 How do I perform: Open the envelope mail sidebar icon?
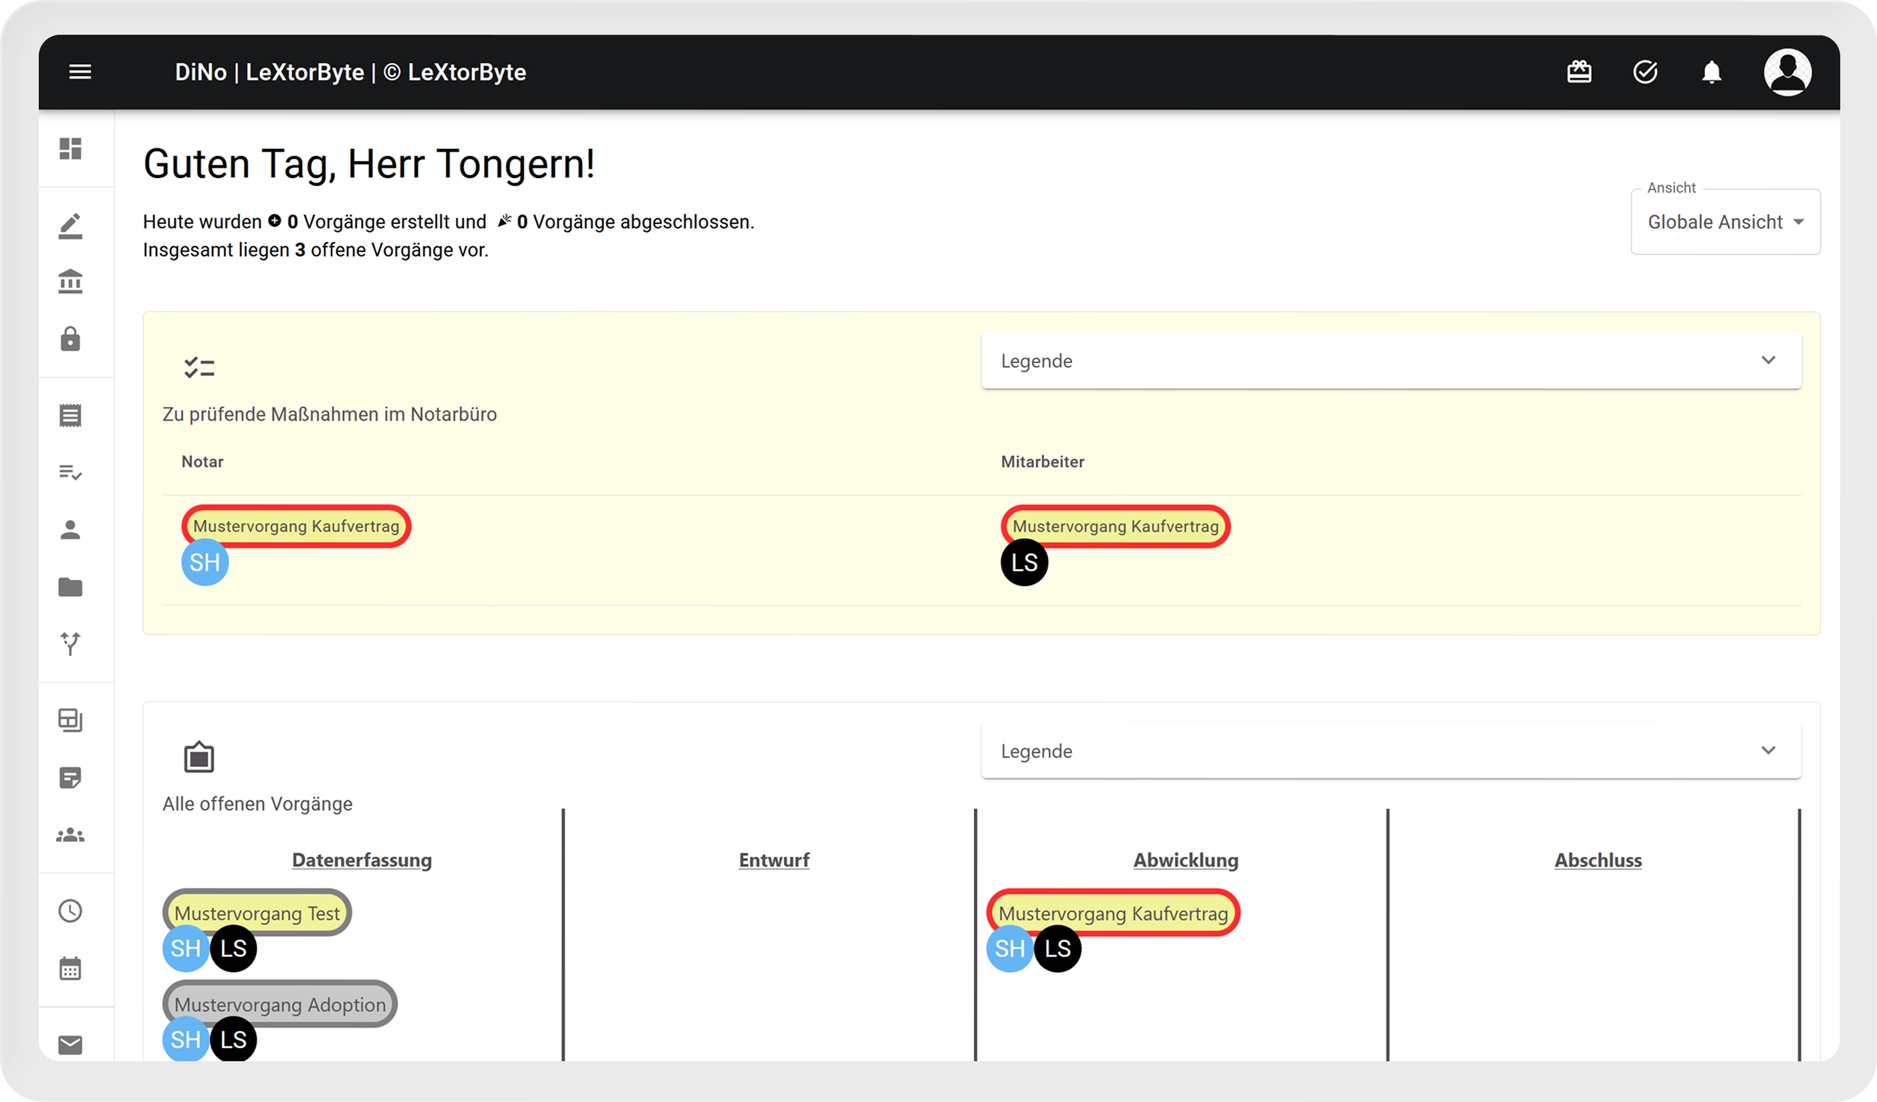[71, 1044]
